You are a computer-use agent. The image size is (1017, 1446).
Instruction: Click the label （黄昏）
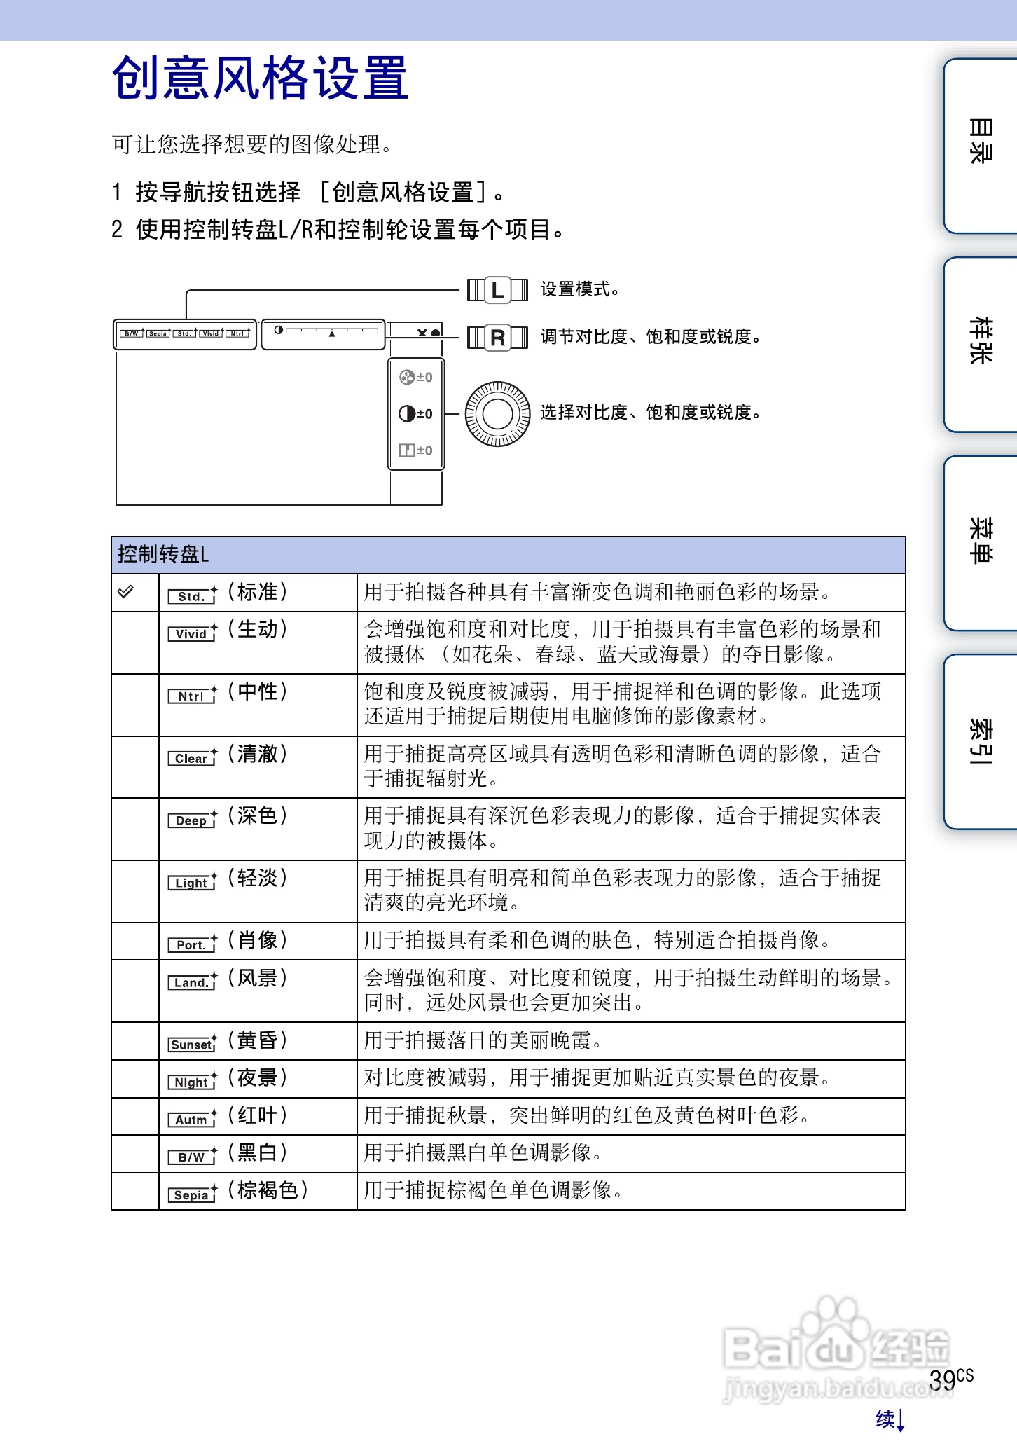258,1040
